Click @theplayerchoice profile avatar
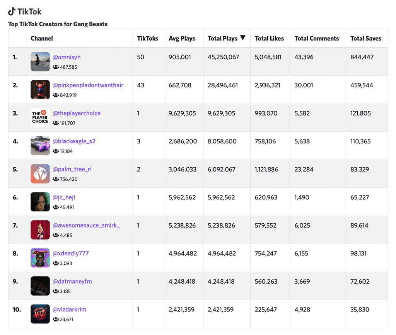 point(40,118)
